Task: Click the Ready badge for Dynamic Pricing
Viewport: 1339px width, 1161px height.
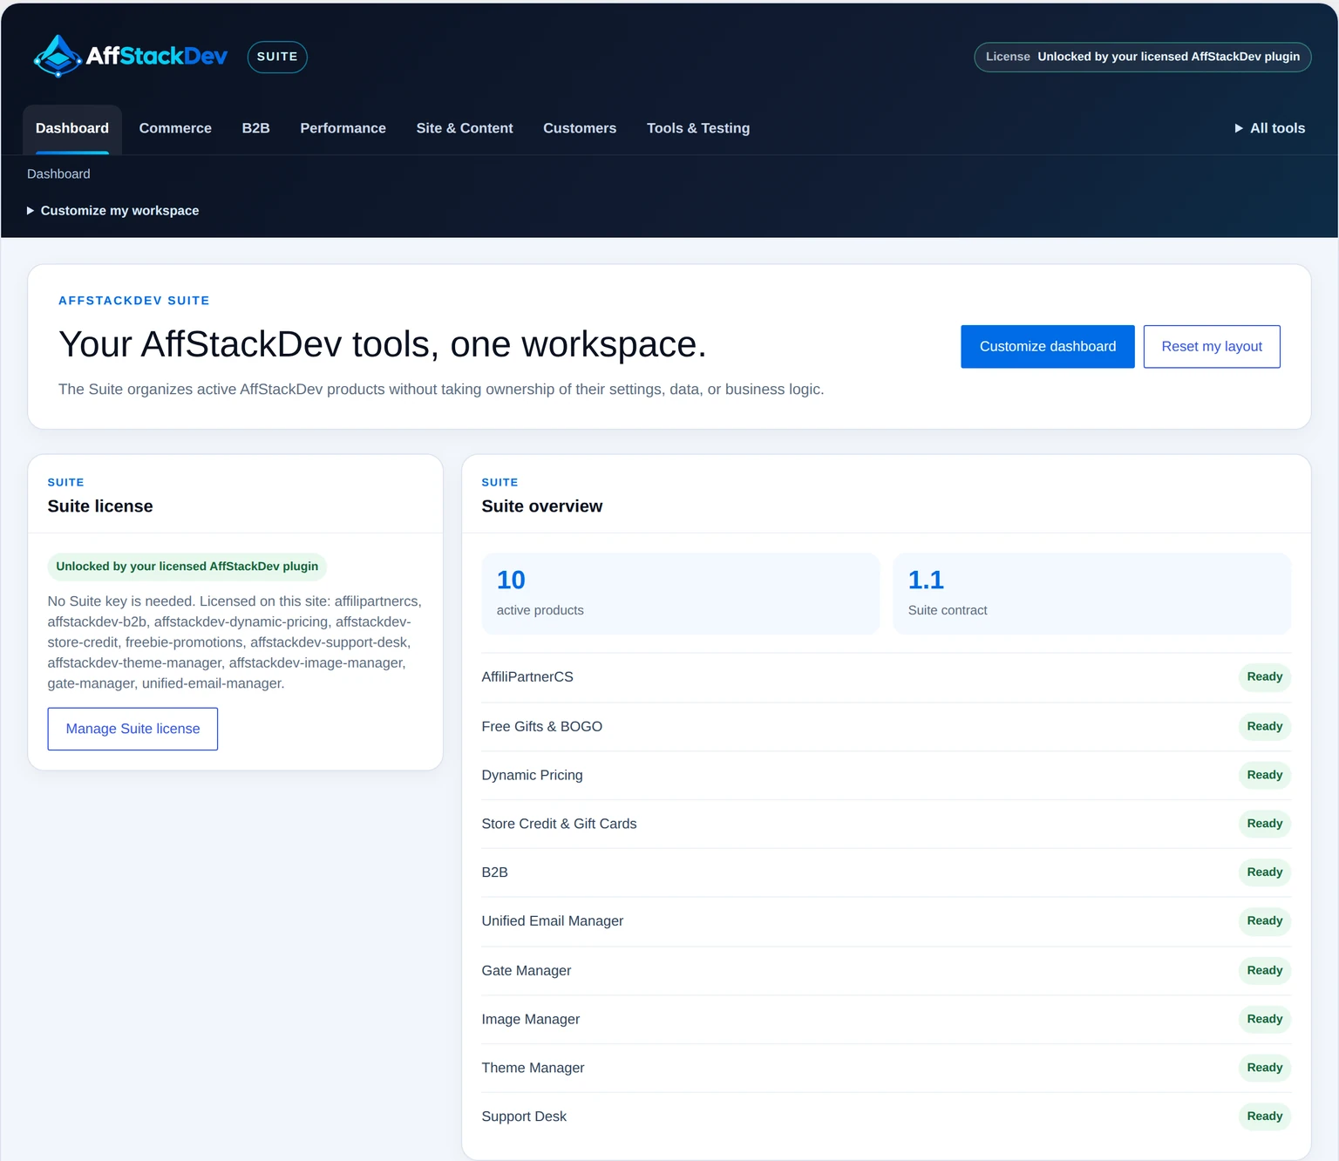Action: (1264, 776)
